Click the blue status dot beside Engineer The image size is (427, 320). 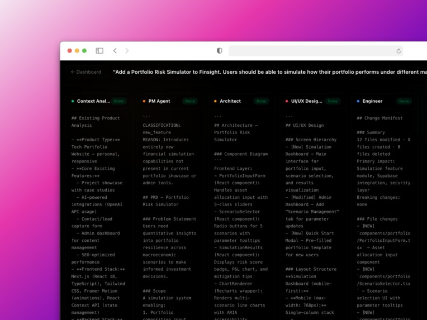tap(358, 101)
